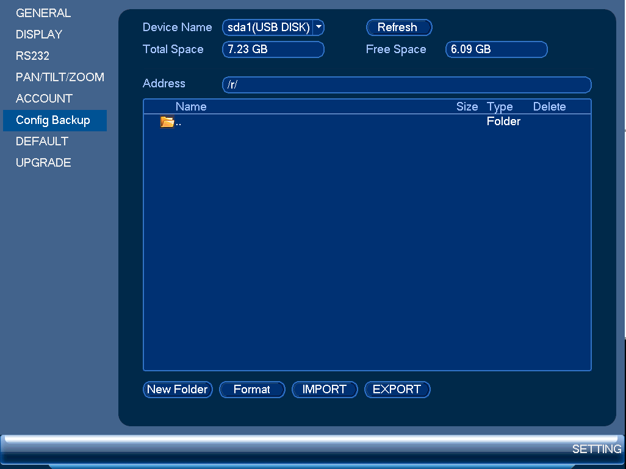Create a New Folder on USB disk
This screenshot has width=626, height=469.
click(178, 390)
